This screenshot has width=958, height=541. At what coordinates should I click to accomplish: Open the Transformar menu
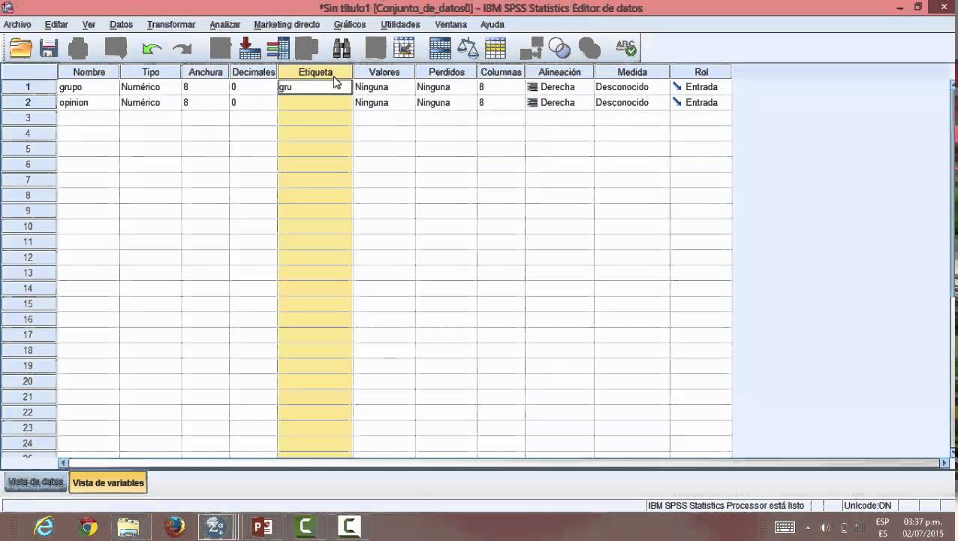pos(171,25)
